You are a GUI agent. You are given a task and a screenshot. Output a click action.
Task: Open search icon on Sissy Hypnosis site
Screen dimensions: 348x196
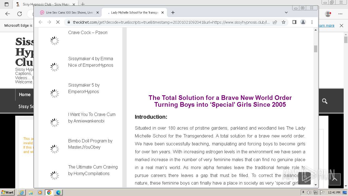tap(325, 101)
